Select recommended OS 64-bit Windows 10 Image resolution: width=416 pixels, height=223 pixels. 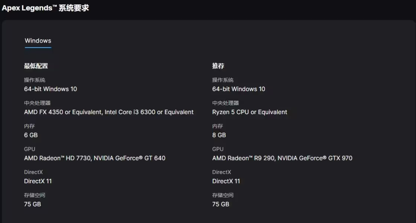click(238, 89)
